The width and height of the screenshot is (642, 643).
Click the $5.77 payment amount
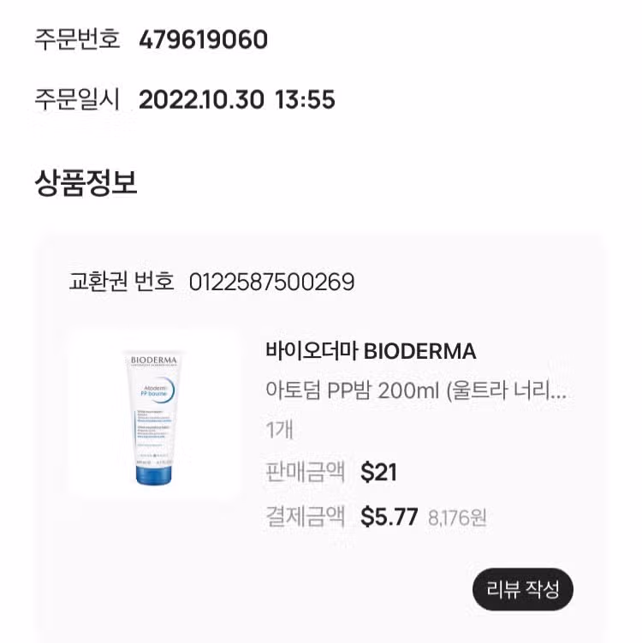pos(389,516)
